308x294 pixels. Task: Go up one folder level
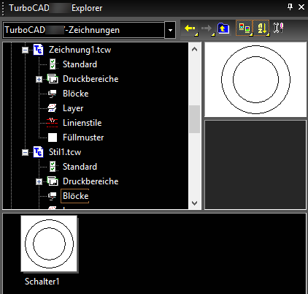click(223, 29)
